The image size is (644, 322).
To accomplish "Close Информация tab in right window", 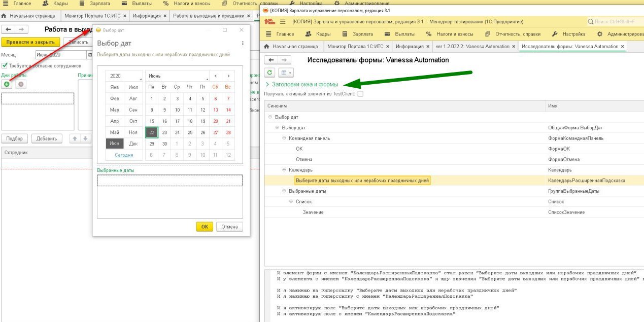I will (x=428, y=46).
